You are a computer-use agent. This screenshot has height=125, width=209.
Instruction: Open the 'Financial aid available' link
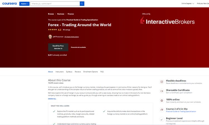[78, 47]
